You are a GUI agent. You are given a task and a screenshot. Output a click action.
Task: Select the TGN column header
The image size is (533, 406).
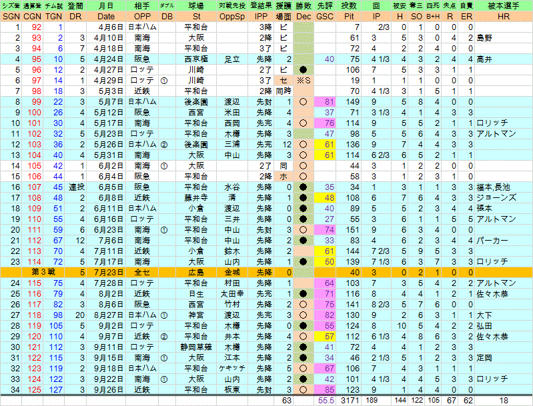pos(54,16)
